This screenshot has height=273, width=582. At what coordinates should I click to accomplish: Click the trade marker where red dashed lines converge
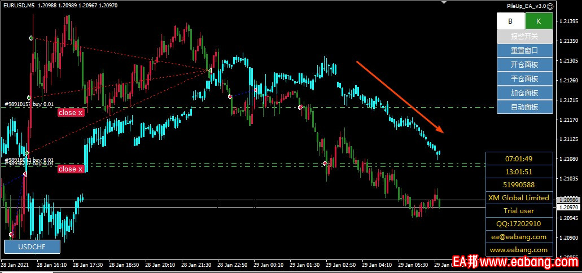point(209,71)
